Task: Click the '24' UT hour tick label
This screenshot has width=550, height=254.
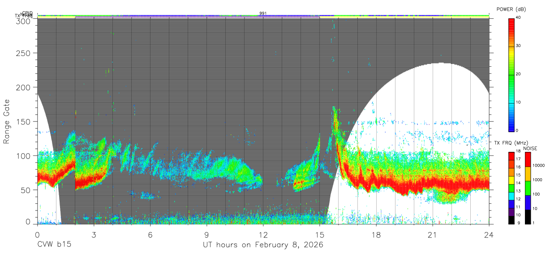Action: [x=489, y=235]
